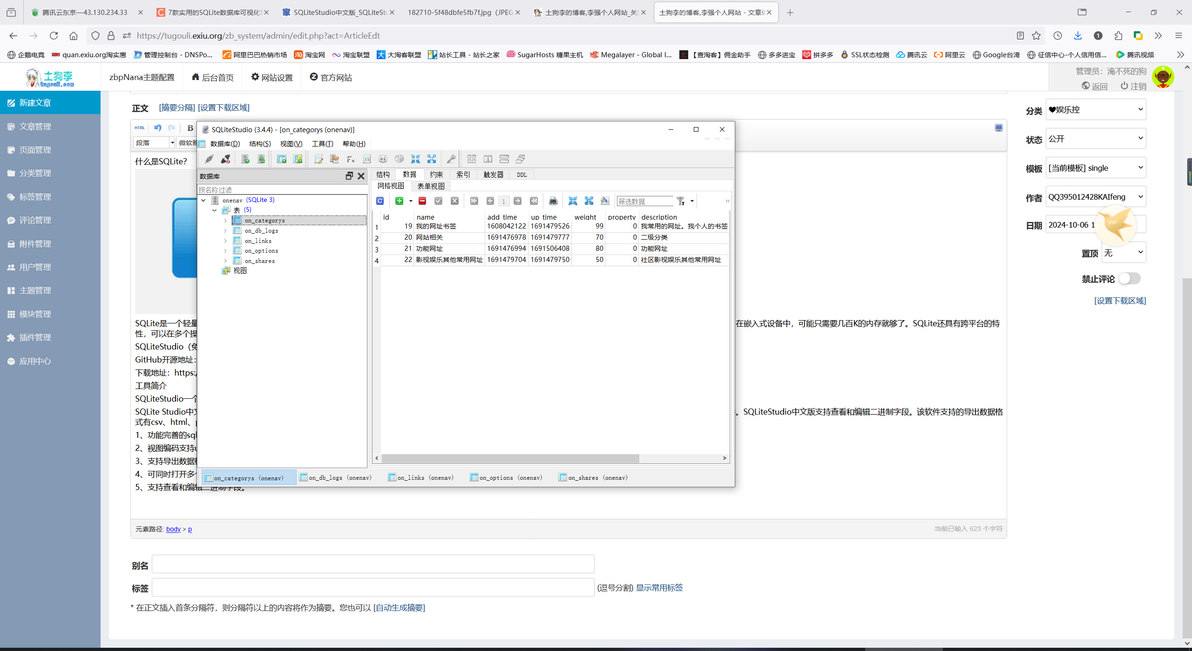
Task: Open the SQL editor icon
Action: [318, 159]
